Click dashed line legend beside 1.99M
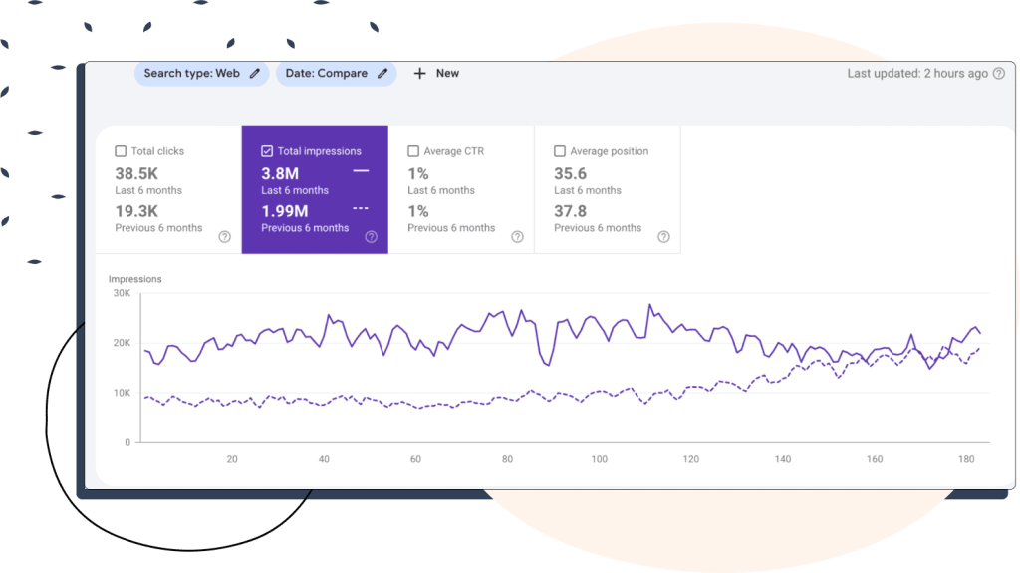Image resolution: width=1020 pixels, height=573 pixels. 361,209
